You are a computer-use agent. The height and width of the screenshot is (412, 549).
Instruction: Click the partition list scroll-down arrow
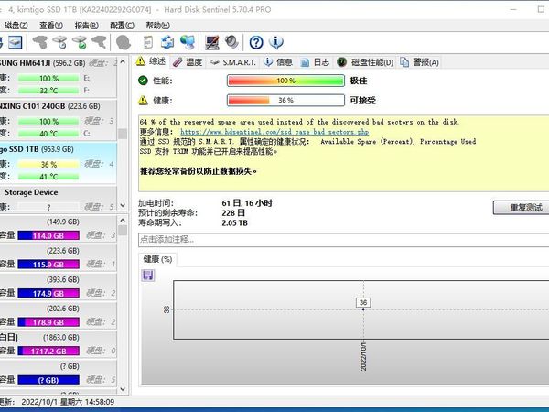[x=123, y=389]
